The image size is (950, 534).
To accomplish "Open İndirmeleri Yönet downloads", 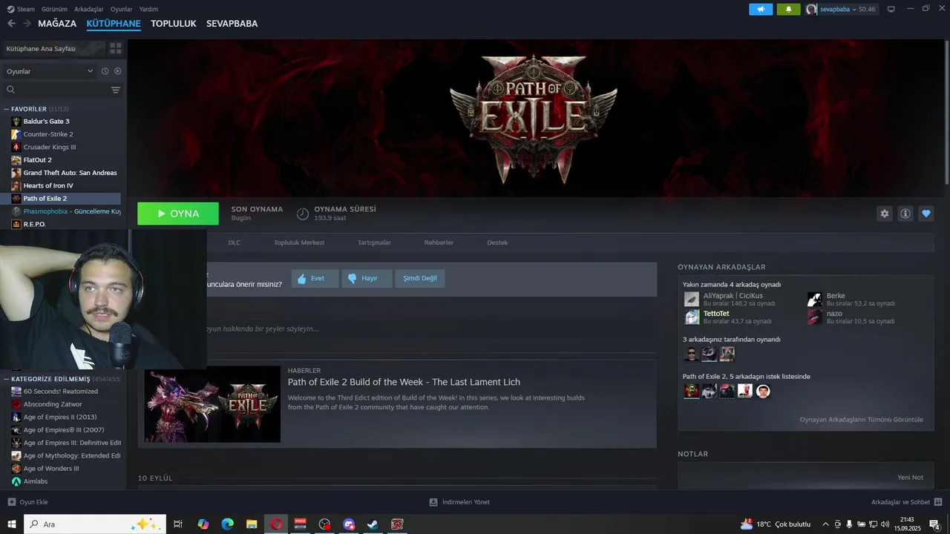I will 459,502.
